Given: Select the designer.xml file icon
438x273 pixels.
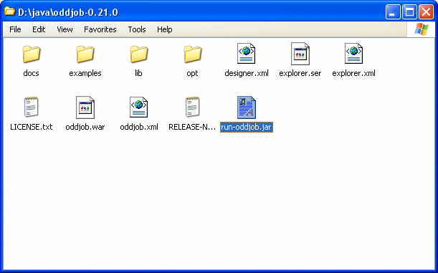Looking at the screenshot, I should (x=246, y=53).
